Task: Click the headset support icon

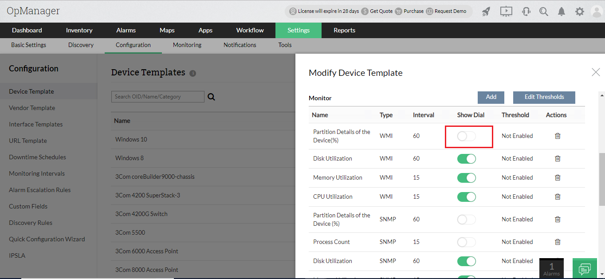Action: (526, 12)
